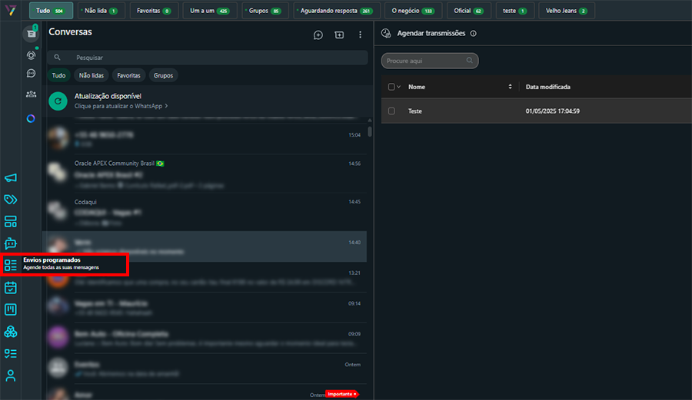Tick the checkbox for the Teste row
The width and height of the screenshot is (692, 400).
(391, 111)
